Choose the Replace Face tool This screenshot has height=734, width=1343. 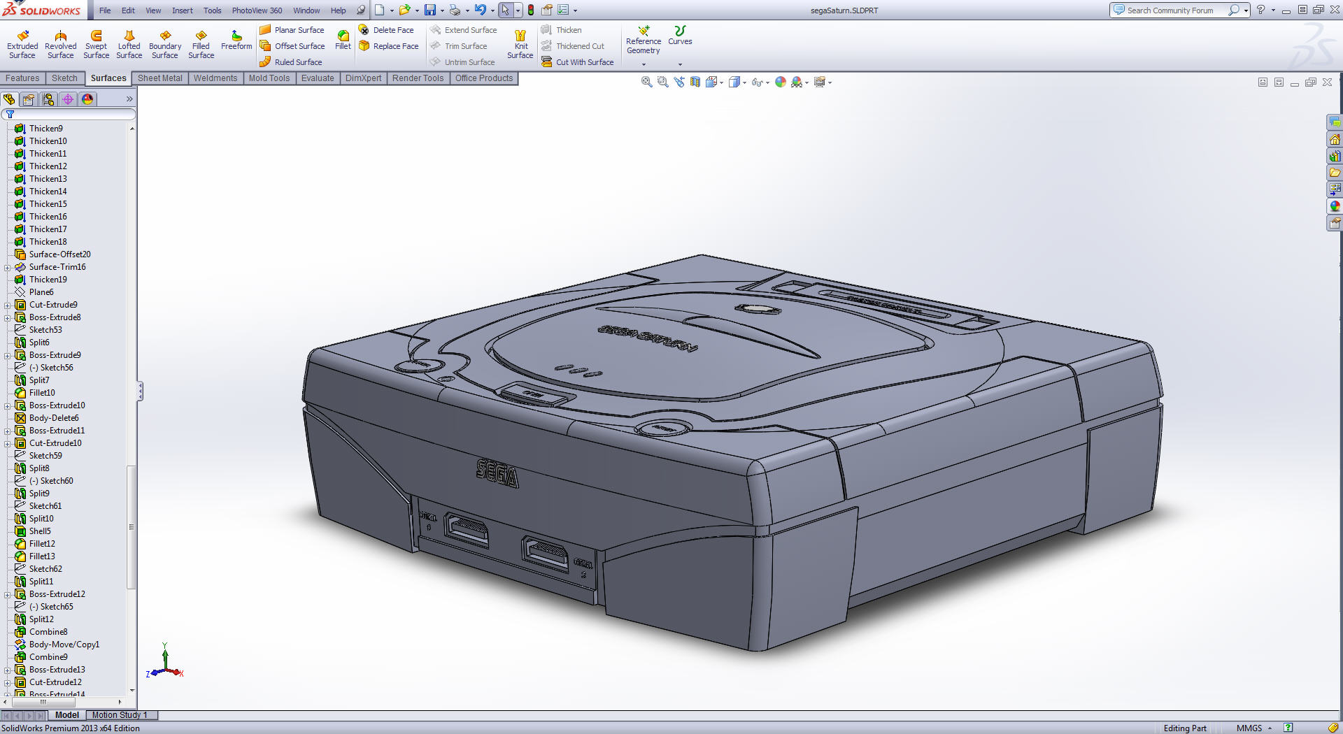click(388, 46)
